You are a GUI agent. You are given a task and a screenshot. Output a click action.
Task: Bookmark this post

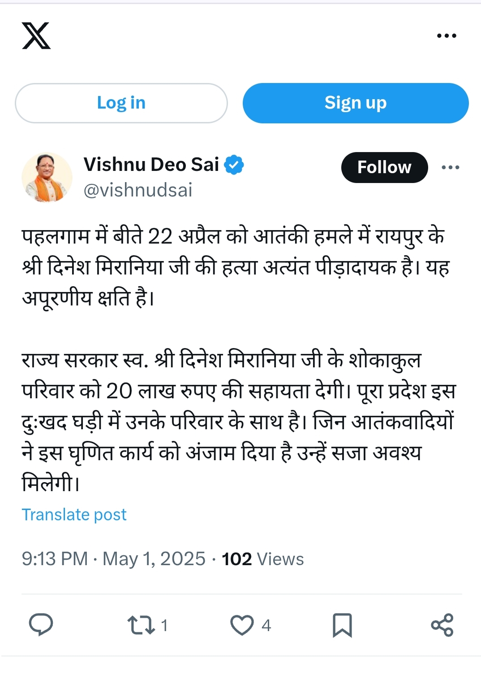click(x=342, y=625)
